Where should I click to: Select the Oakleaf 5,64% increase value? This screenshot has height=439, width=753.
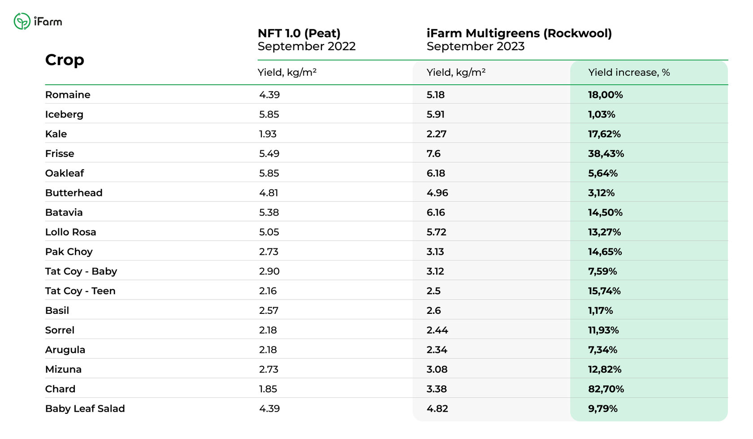pos(603,173)
